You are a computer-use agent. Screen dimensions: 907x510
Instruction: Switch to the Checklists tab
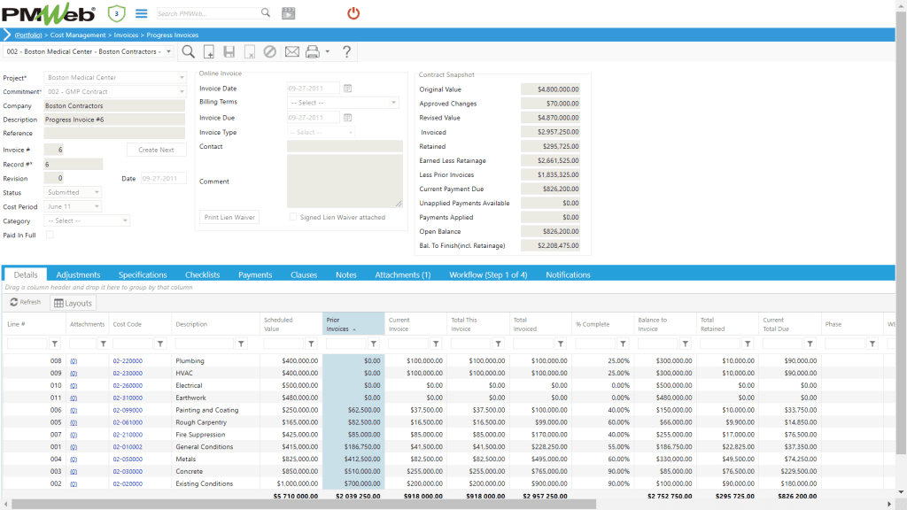pos(203,274)
